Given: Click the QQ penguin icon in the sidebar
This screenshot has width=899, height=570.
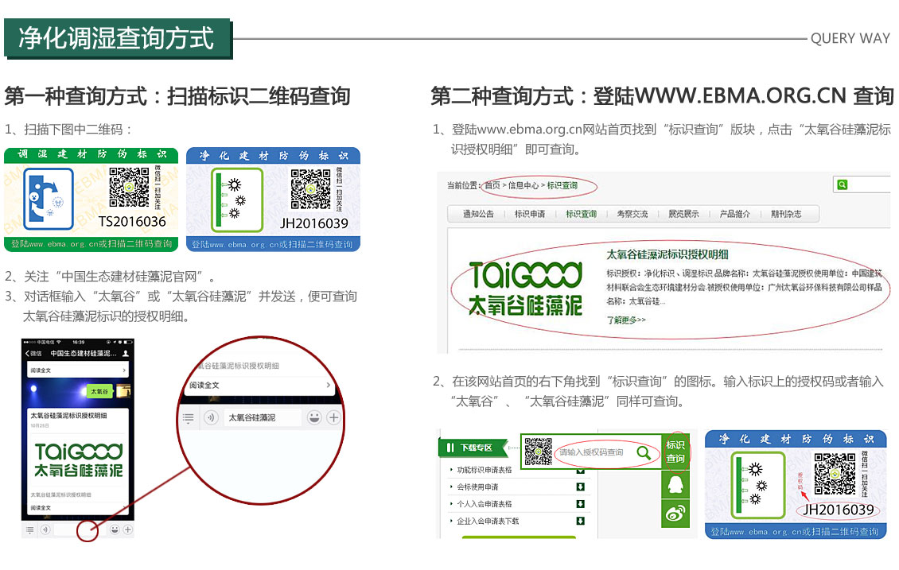Looking at the screenshot, I should pyautogui.click(x=675, y=485).
